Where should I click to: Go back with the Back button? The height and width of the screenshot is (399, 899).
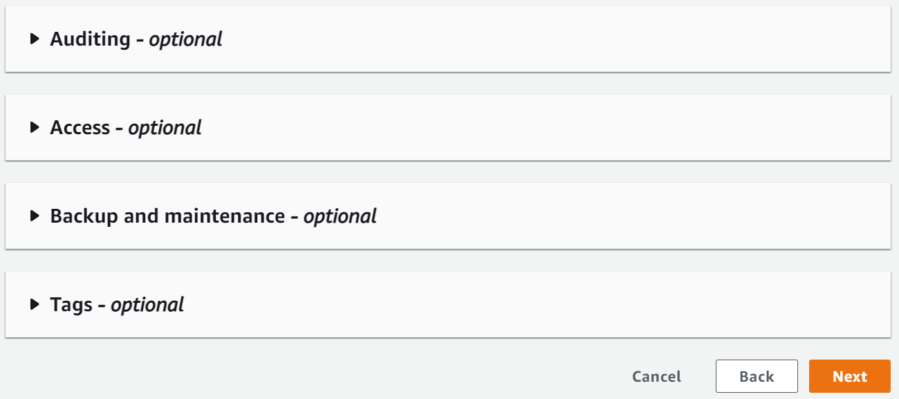[x=757, y=377]
